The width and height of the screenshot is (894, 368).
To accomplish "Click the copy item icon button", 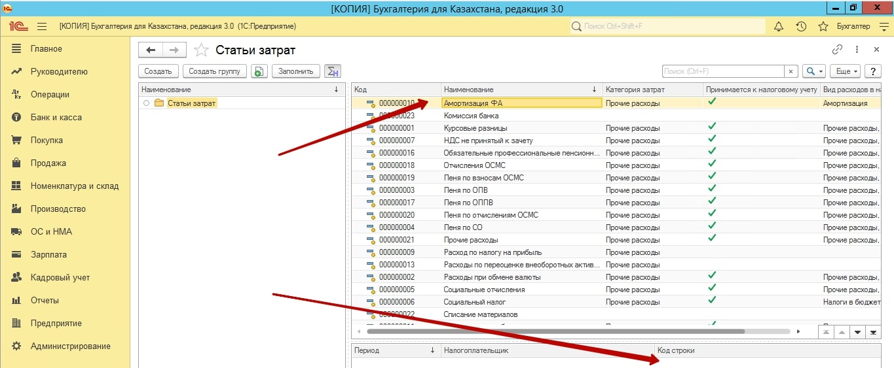I will point(259,71).
